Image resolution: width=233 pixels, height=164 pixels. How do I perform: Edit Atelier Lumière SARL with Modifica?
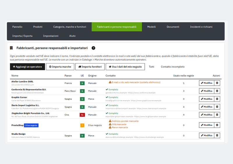coord(206,83)
